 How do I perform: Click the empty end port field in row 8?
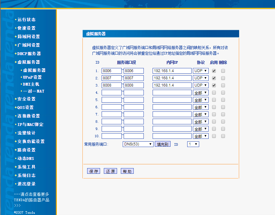134,122
